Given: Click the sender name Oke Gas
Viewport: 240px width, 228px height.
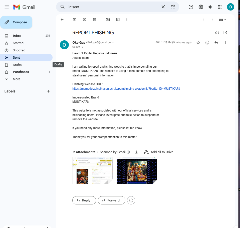Looking at the screenshot, I should pos(79,42).
